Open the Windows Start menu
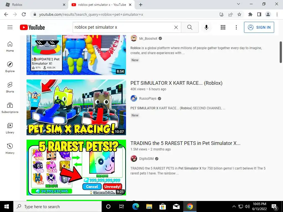Viewport: 283px width, 212px height. tap(7, 206)
